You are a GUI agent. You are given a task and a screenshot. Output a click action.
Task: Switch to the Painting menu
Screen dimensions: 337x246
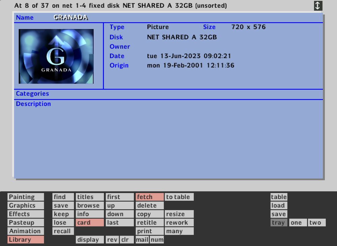(26, 197)
